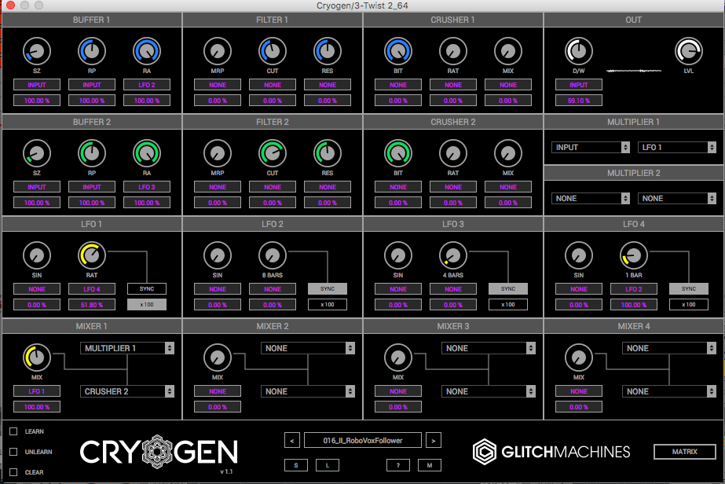Open Mixer 2 top NONE dropdown
The width and height of the screenshot is (725, 484).
click(x=308, y=348)
